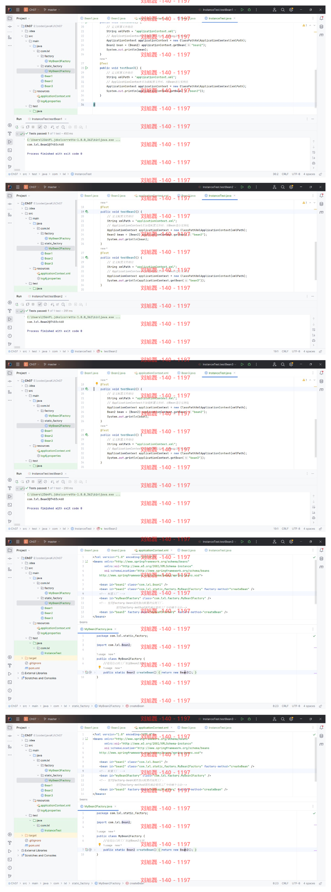The height and width of the screenshot is (892, 331).
Task: Click Expand All icon in testBean3 Run panel
Action: tap(52, 482)
